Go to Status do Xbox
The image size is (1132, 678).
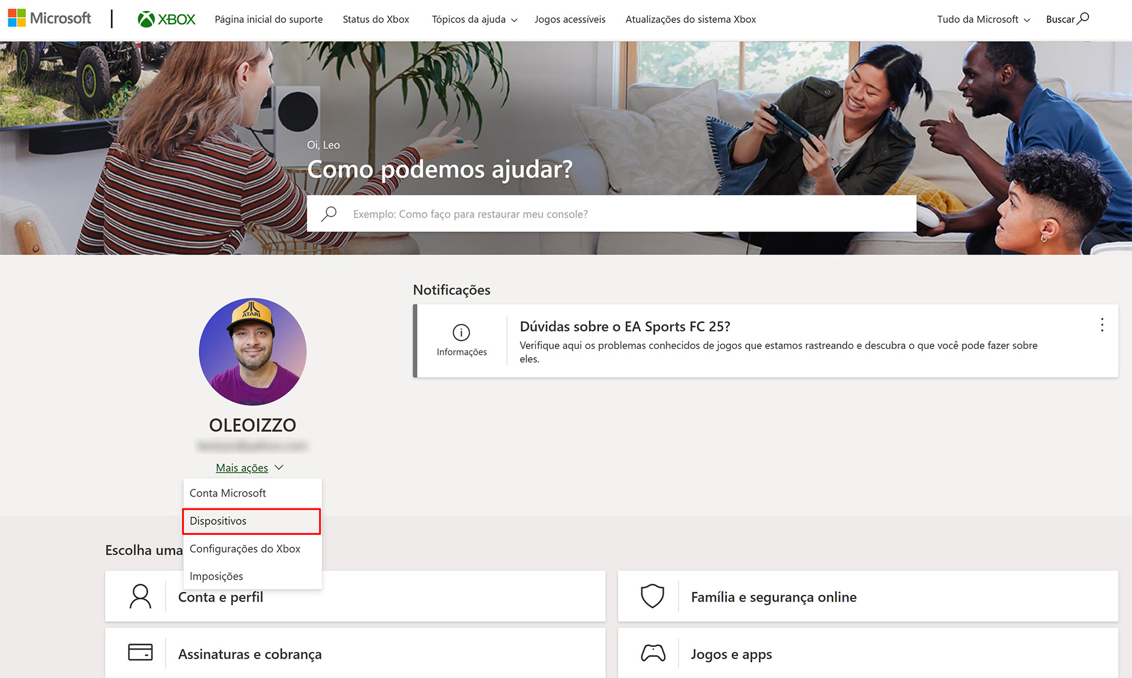pyautogui.click(x=376, y=19)
